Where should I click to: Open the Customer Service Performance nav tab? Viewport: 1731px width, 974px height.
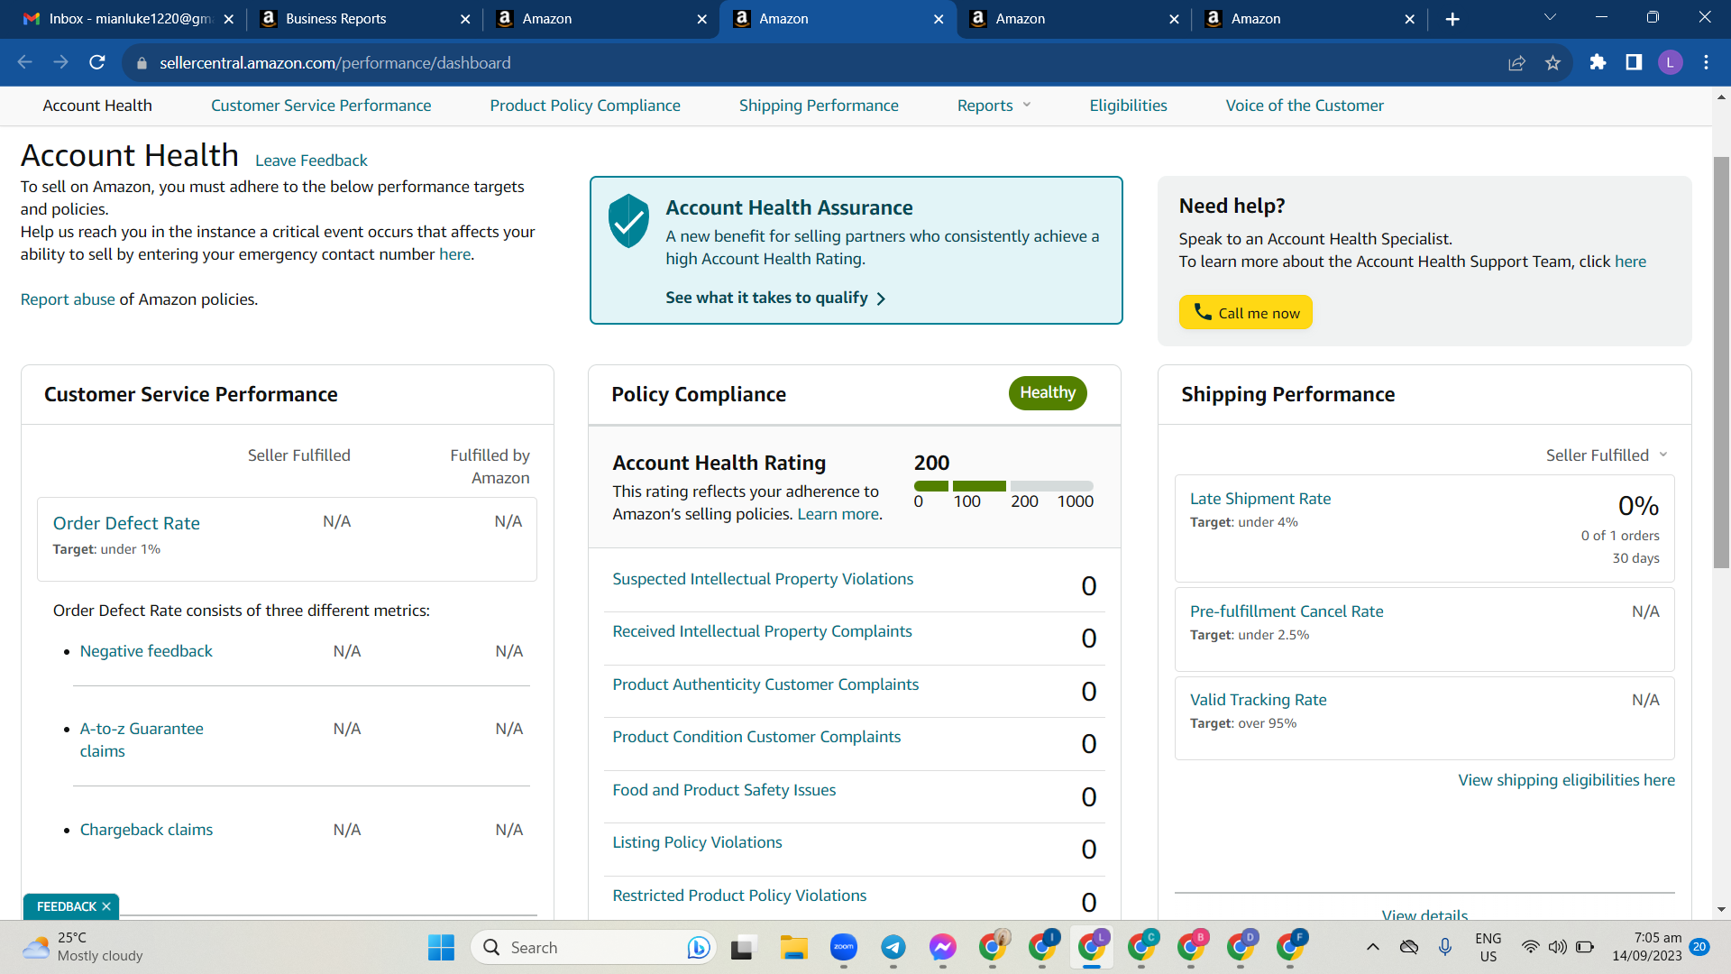[321, 106]
